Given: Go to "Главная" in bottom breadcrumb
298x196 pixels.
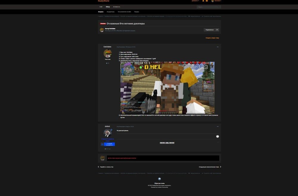Looking at the screenshot, I should coord(100,173).
